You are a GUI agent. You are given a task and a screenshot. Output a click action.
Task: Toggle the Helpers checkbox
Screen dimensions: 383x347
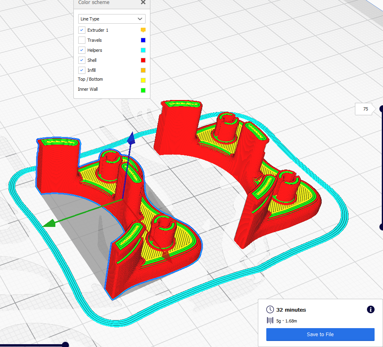pyautogui.click(x=82, y=50)
